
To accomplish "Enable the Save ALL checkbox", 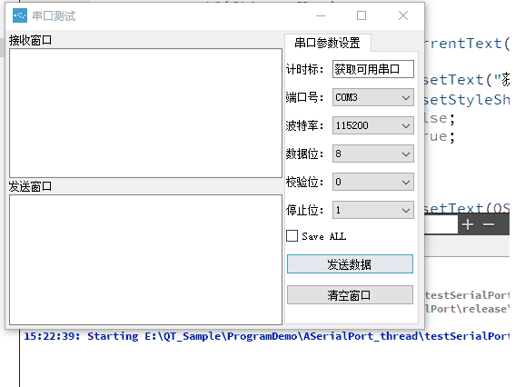I will pyautogui.click(x=292, y=236).
